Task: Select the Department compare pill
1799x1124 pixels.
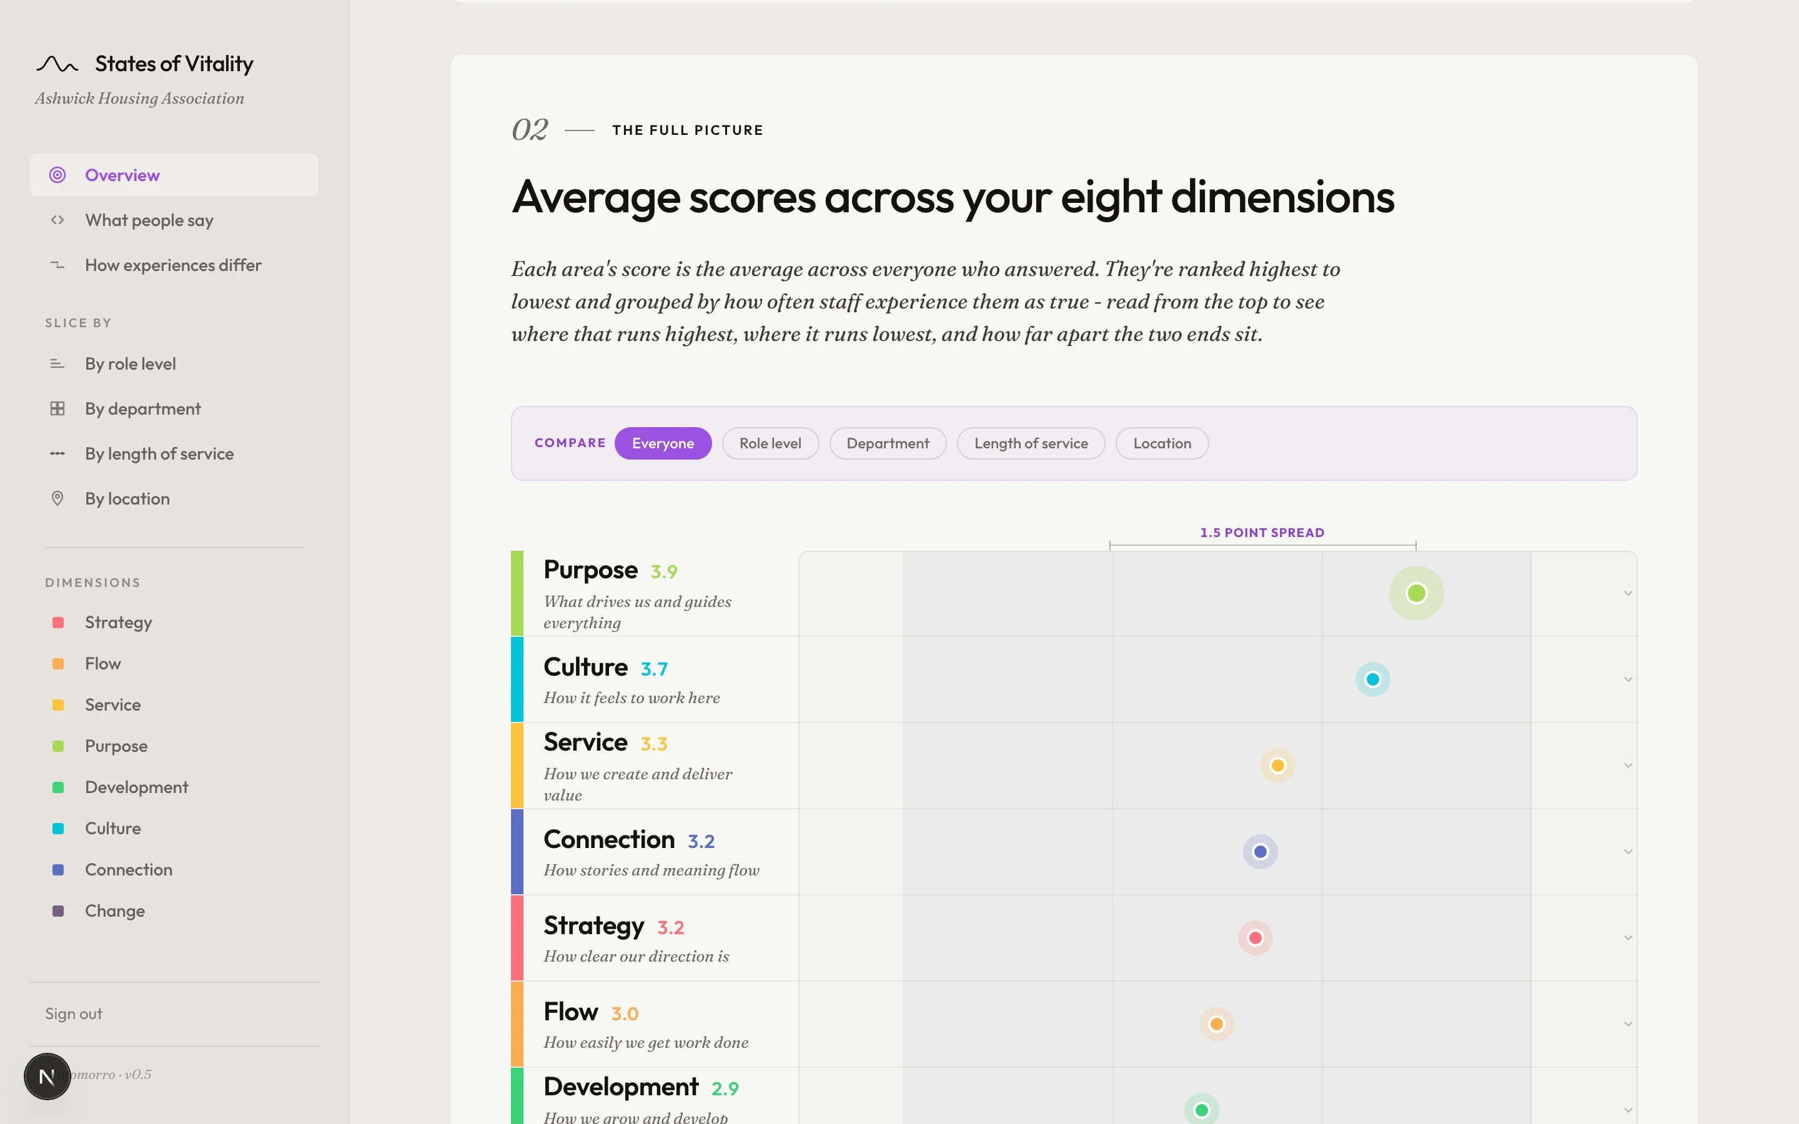Action: pos(888,443)
